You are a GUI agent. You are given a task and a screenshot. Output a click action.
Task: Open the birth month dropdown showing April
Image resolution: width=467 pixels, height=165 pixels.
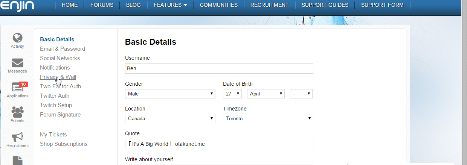pyautogui.click(x=266, y=94)
